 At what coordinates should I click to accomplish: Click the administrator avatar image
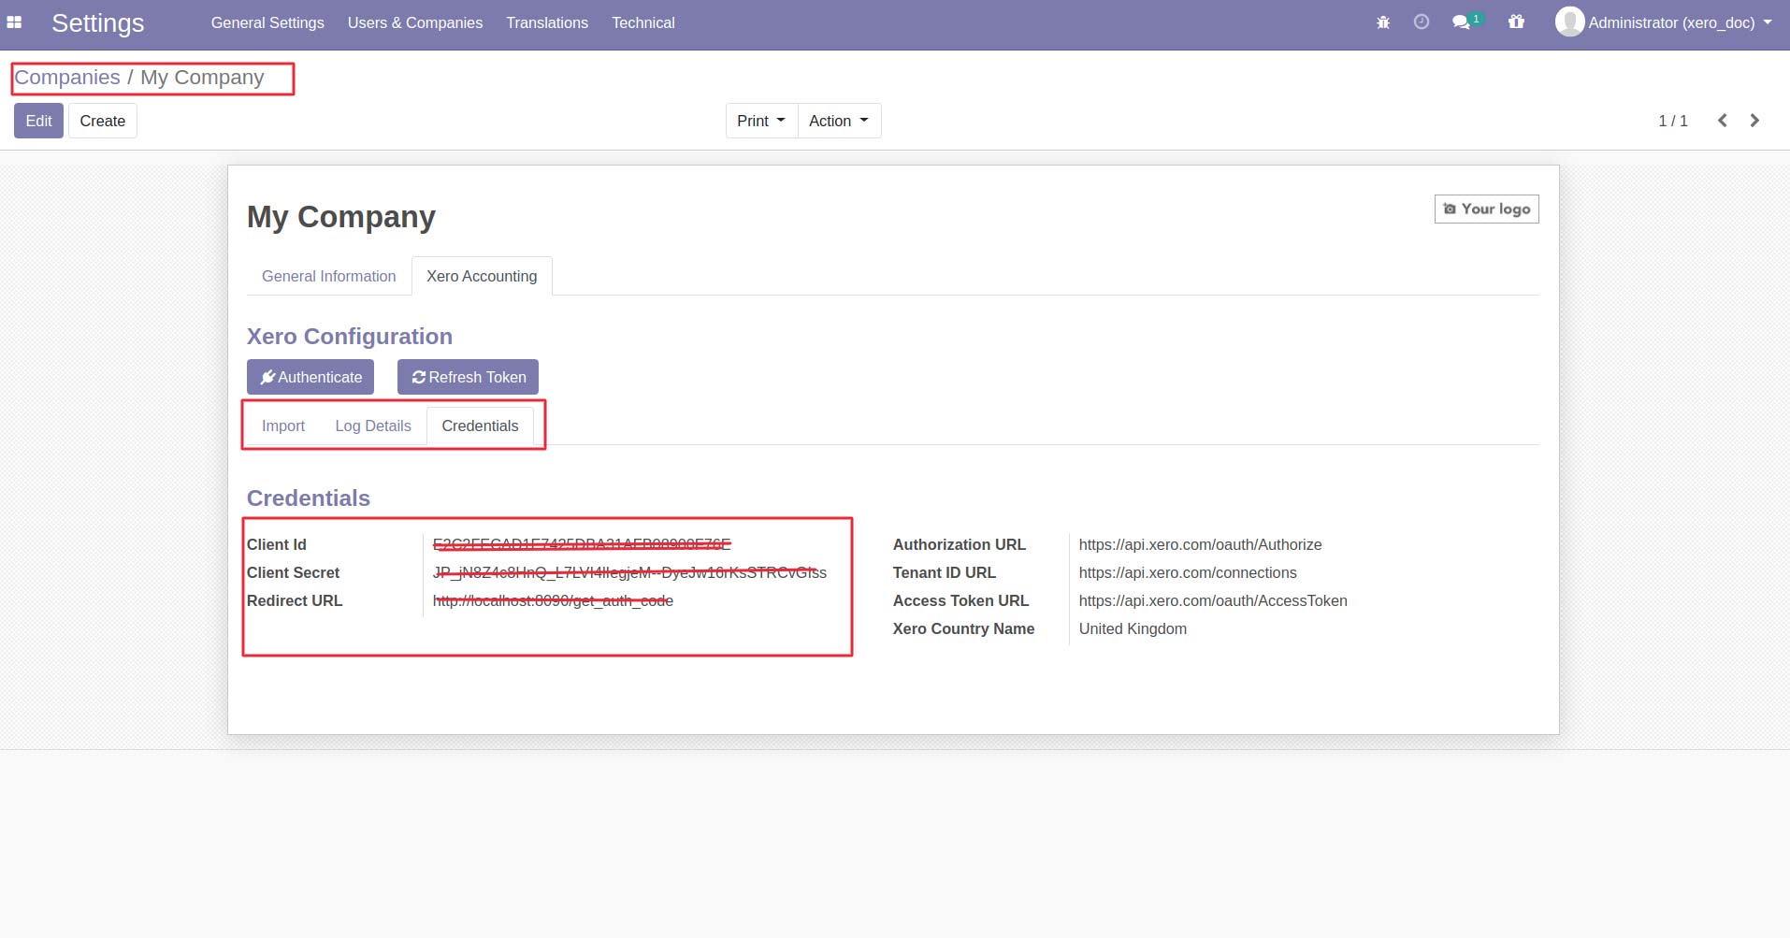(1569, 22)
